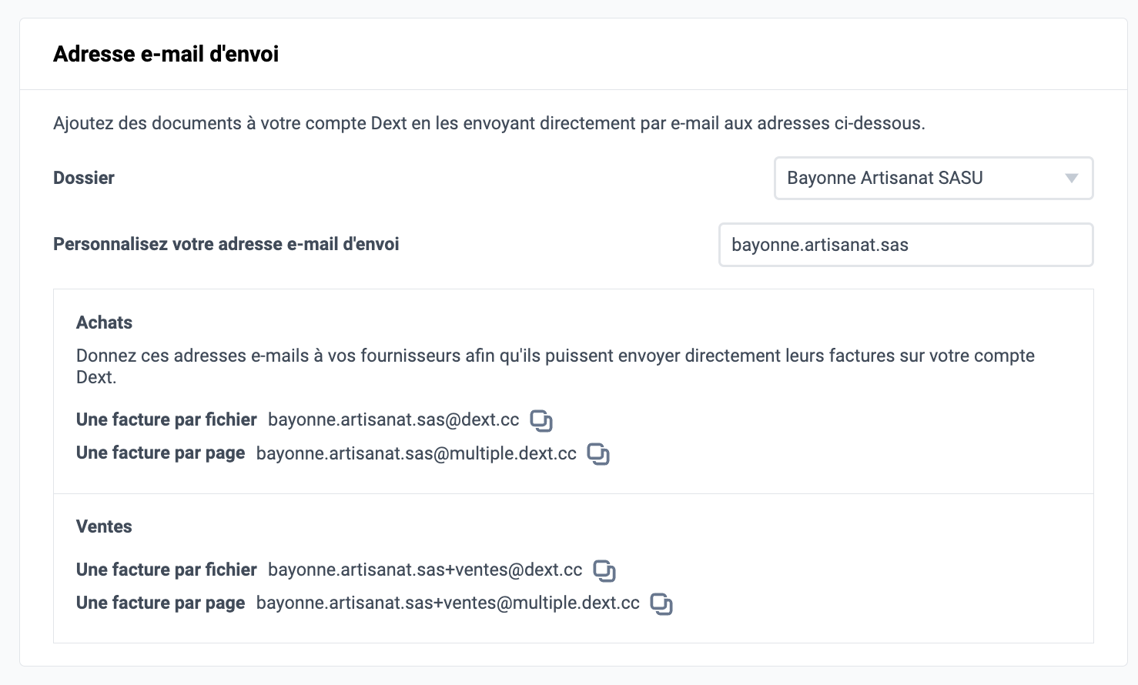This screenshot has width=1138, height=685.
Task: Click label Personnalisez votre adresse e-mail d'envoi
Action: 226,244
